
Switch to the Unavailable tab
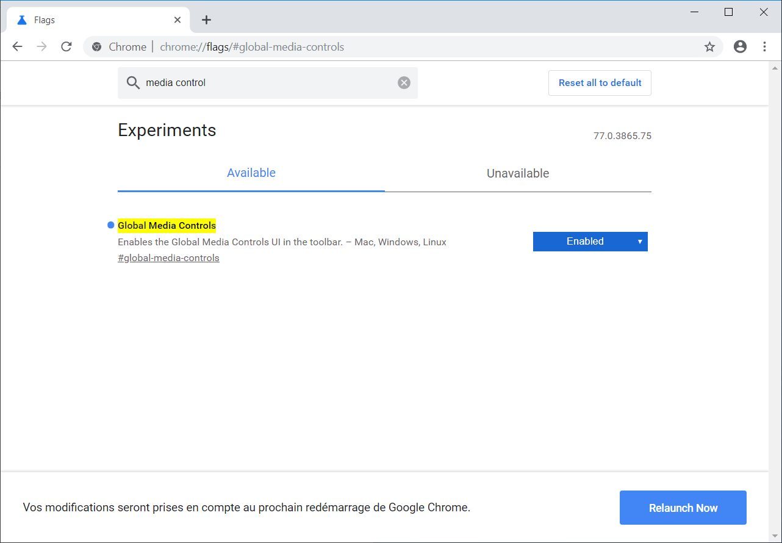(518, 173)
